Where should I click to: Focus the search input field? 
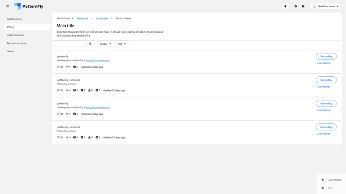pyautogui.click(x=69, y=44)
